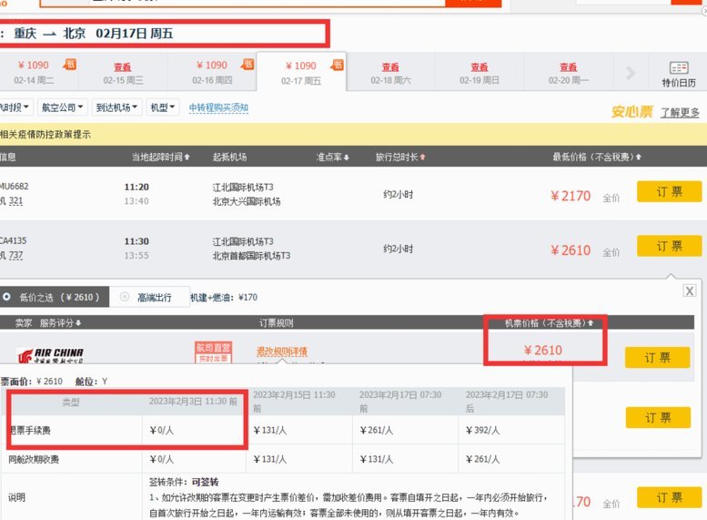
Task: Select 高端出行 radio option
Action: [x=125, y=297]
